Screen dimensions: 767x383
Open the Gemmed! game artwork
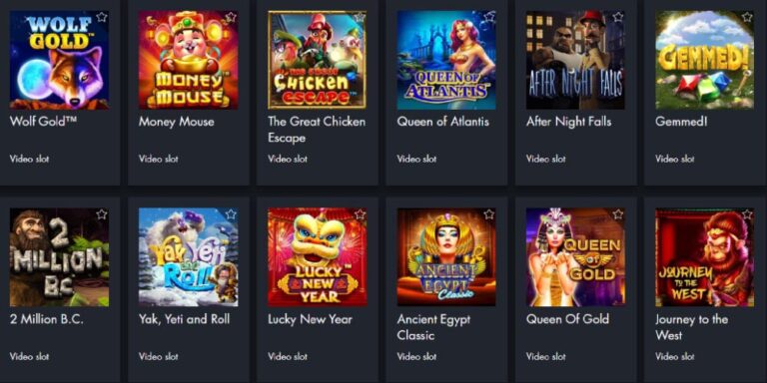(705, 60)
